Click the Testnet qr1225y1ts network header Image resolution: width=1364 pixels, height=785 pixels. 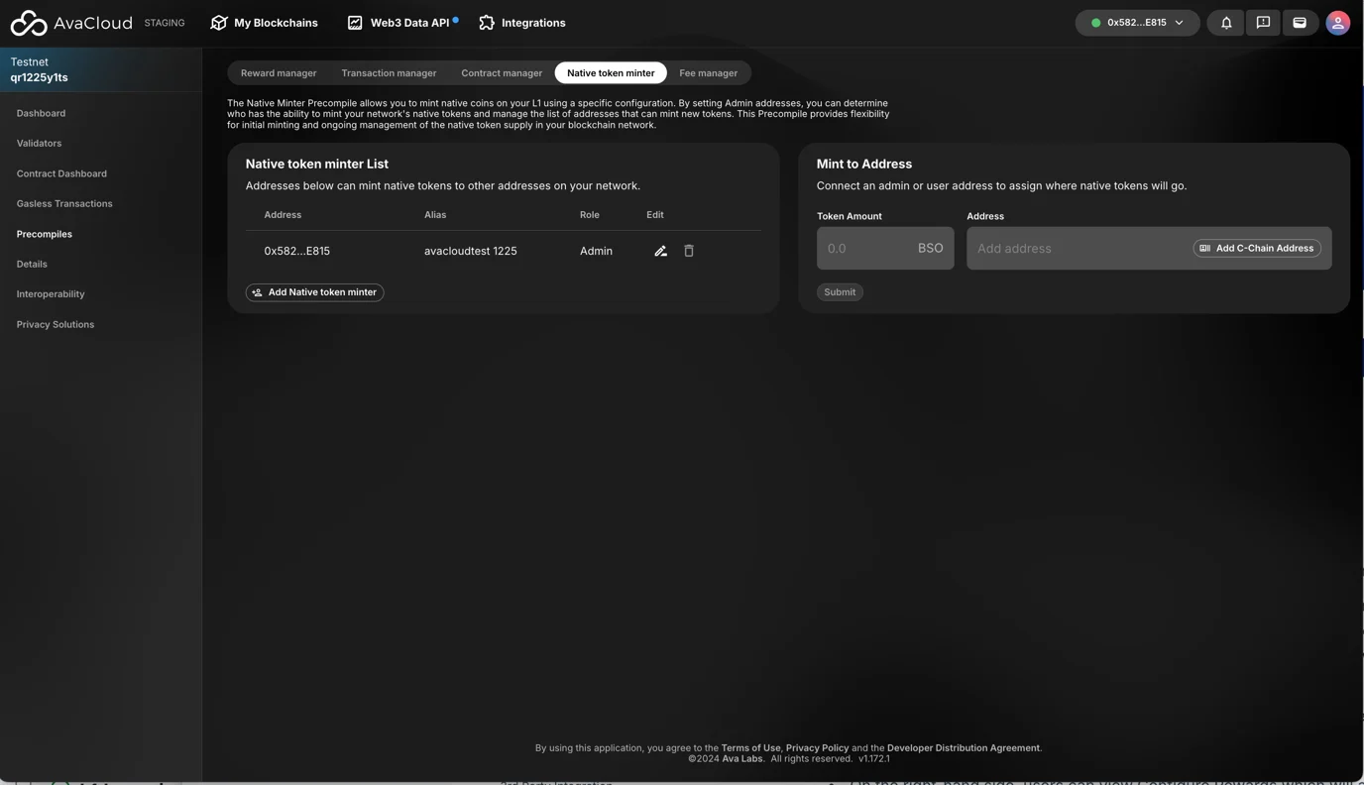click(x=100, y=69)
